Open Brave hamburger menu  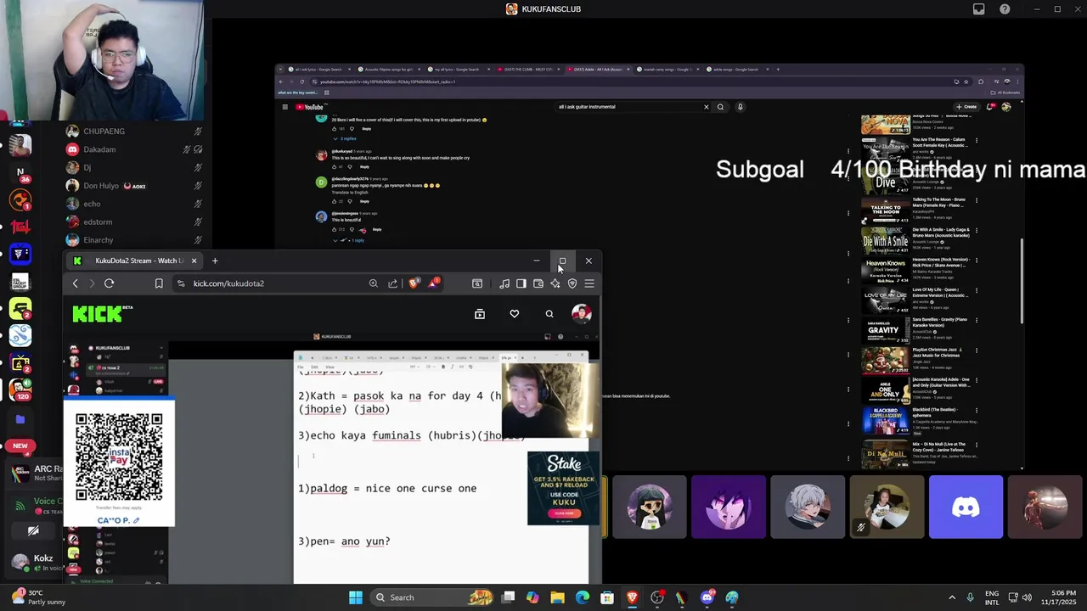[x=589, y=283]
